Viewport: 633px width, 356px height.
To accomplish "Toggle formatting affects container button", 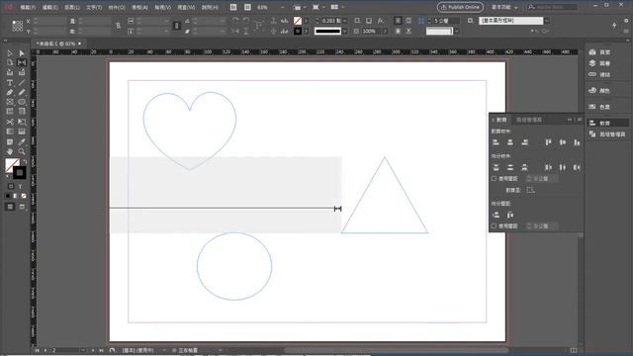I will pyautogui.click(x=11, y=187).
